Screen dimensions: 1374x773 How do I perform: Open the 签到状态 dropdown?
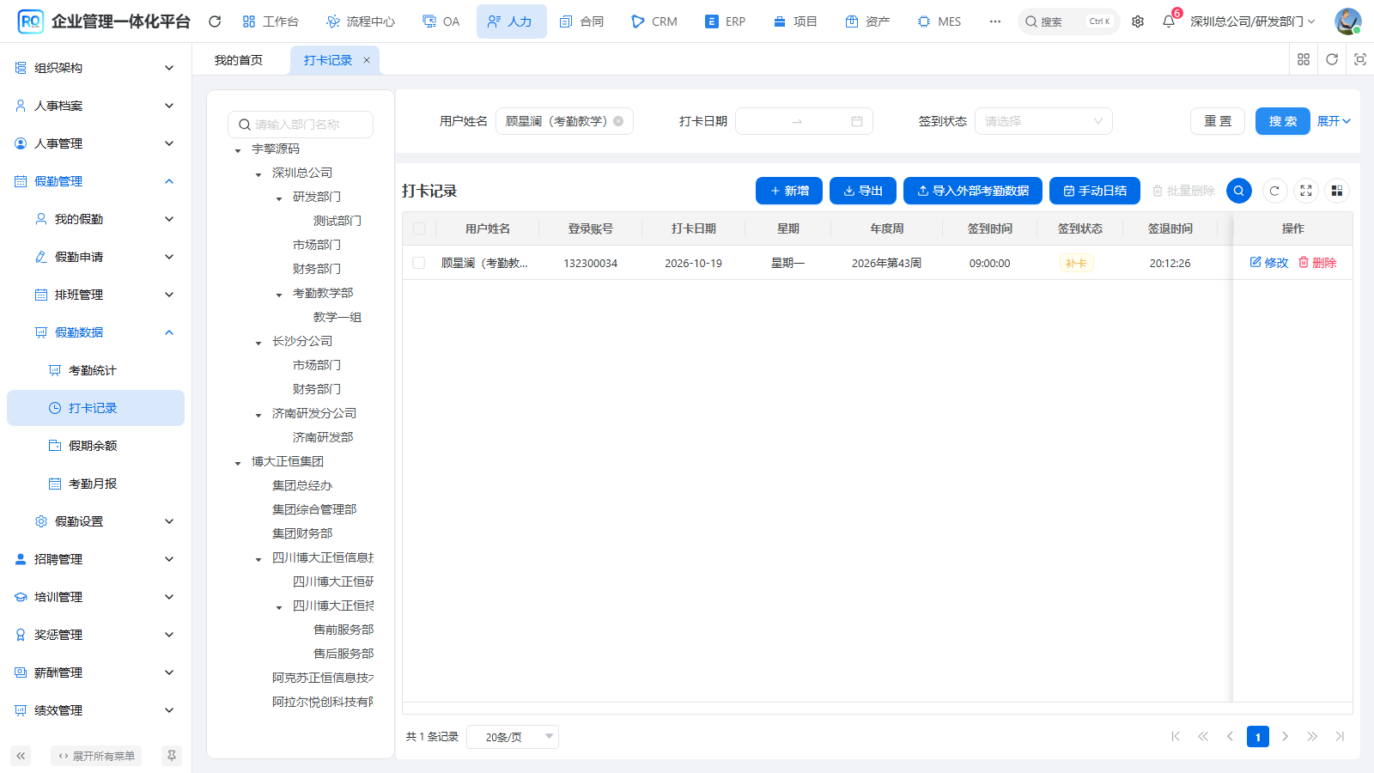point(1043,121)
